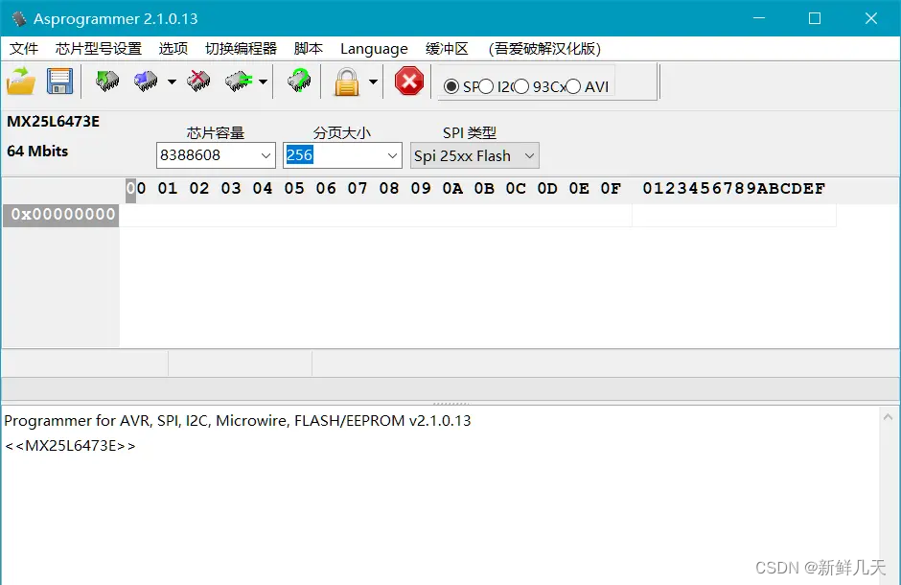Select the I2C interface radio button
The width and height of the screenshot is (901, 585).
487,85
